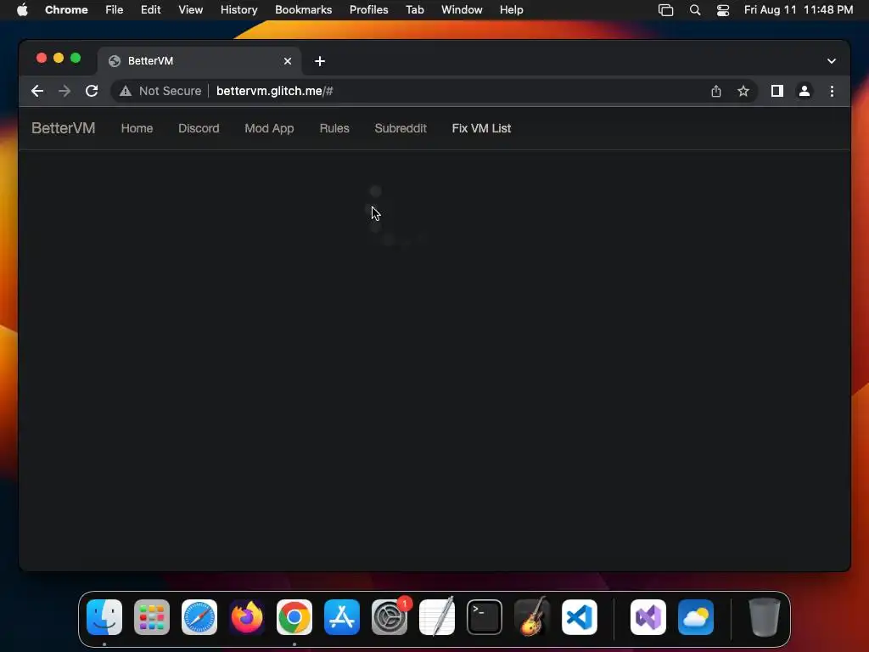Launch Firefox from the Dock
This screenshot has width=869, height=652.
pos(247,617)
